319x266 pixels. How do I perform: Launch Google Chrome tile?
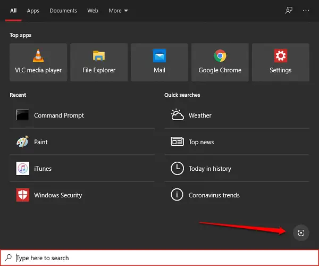pyautogui.click(x=220, y=62)
